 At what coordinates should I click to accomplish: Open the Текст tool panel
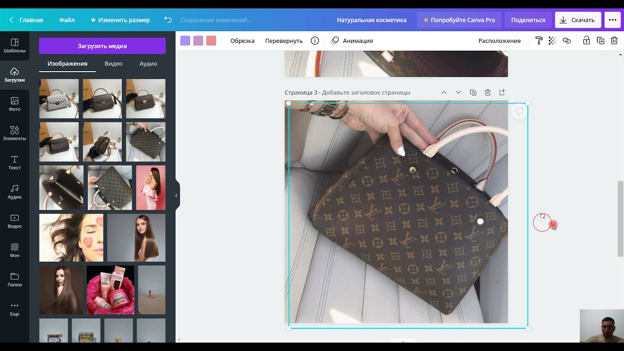point(15,163)
